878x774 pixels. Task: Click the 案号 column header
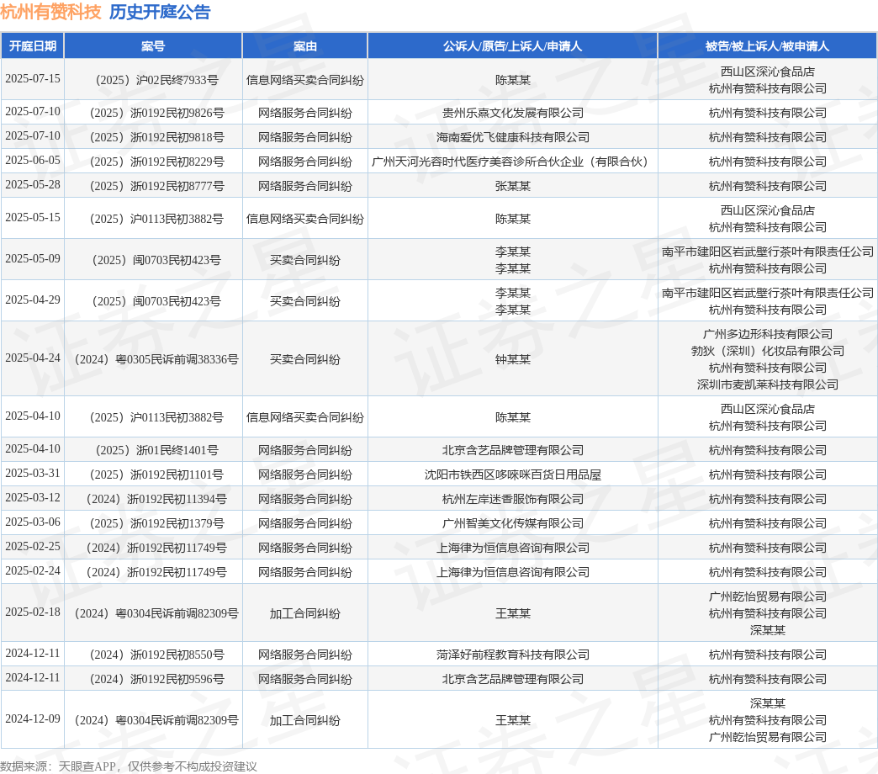(x=153, y=46)
